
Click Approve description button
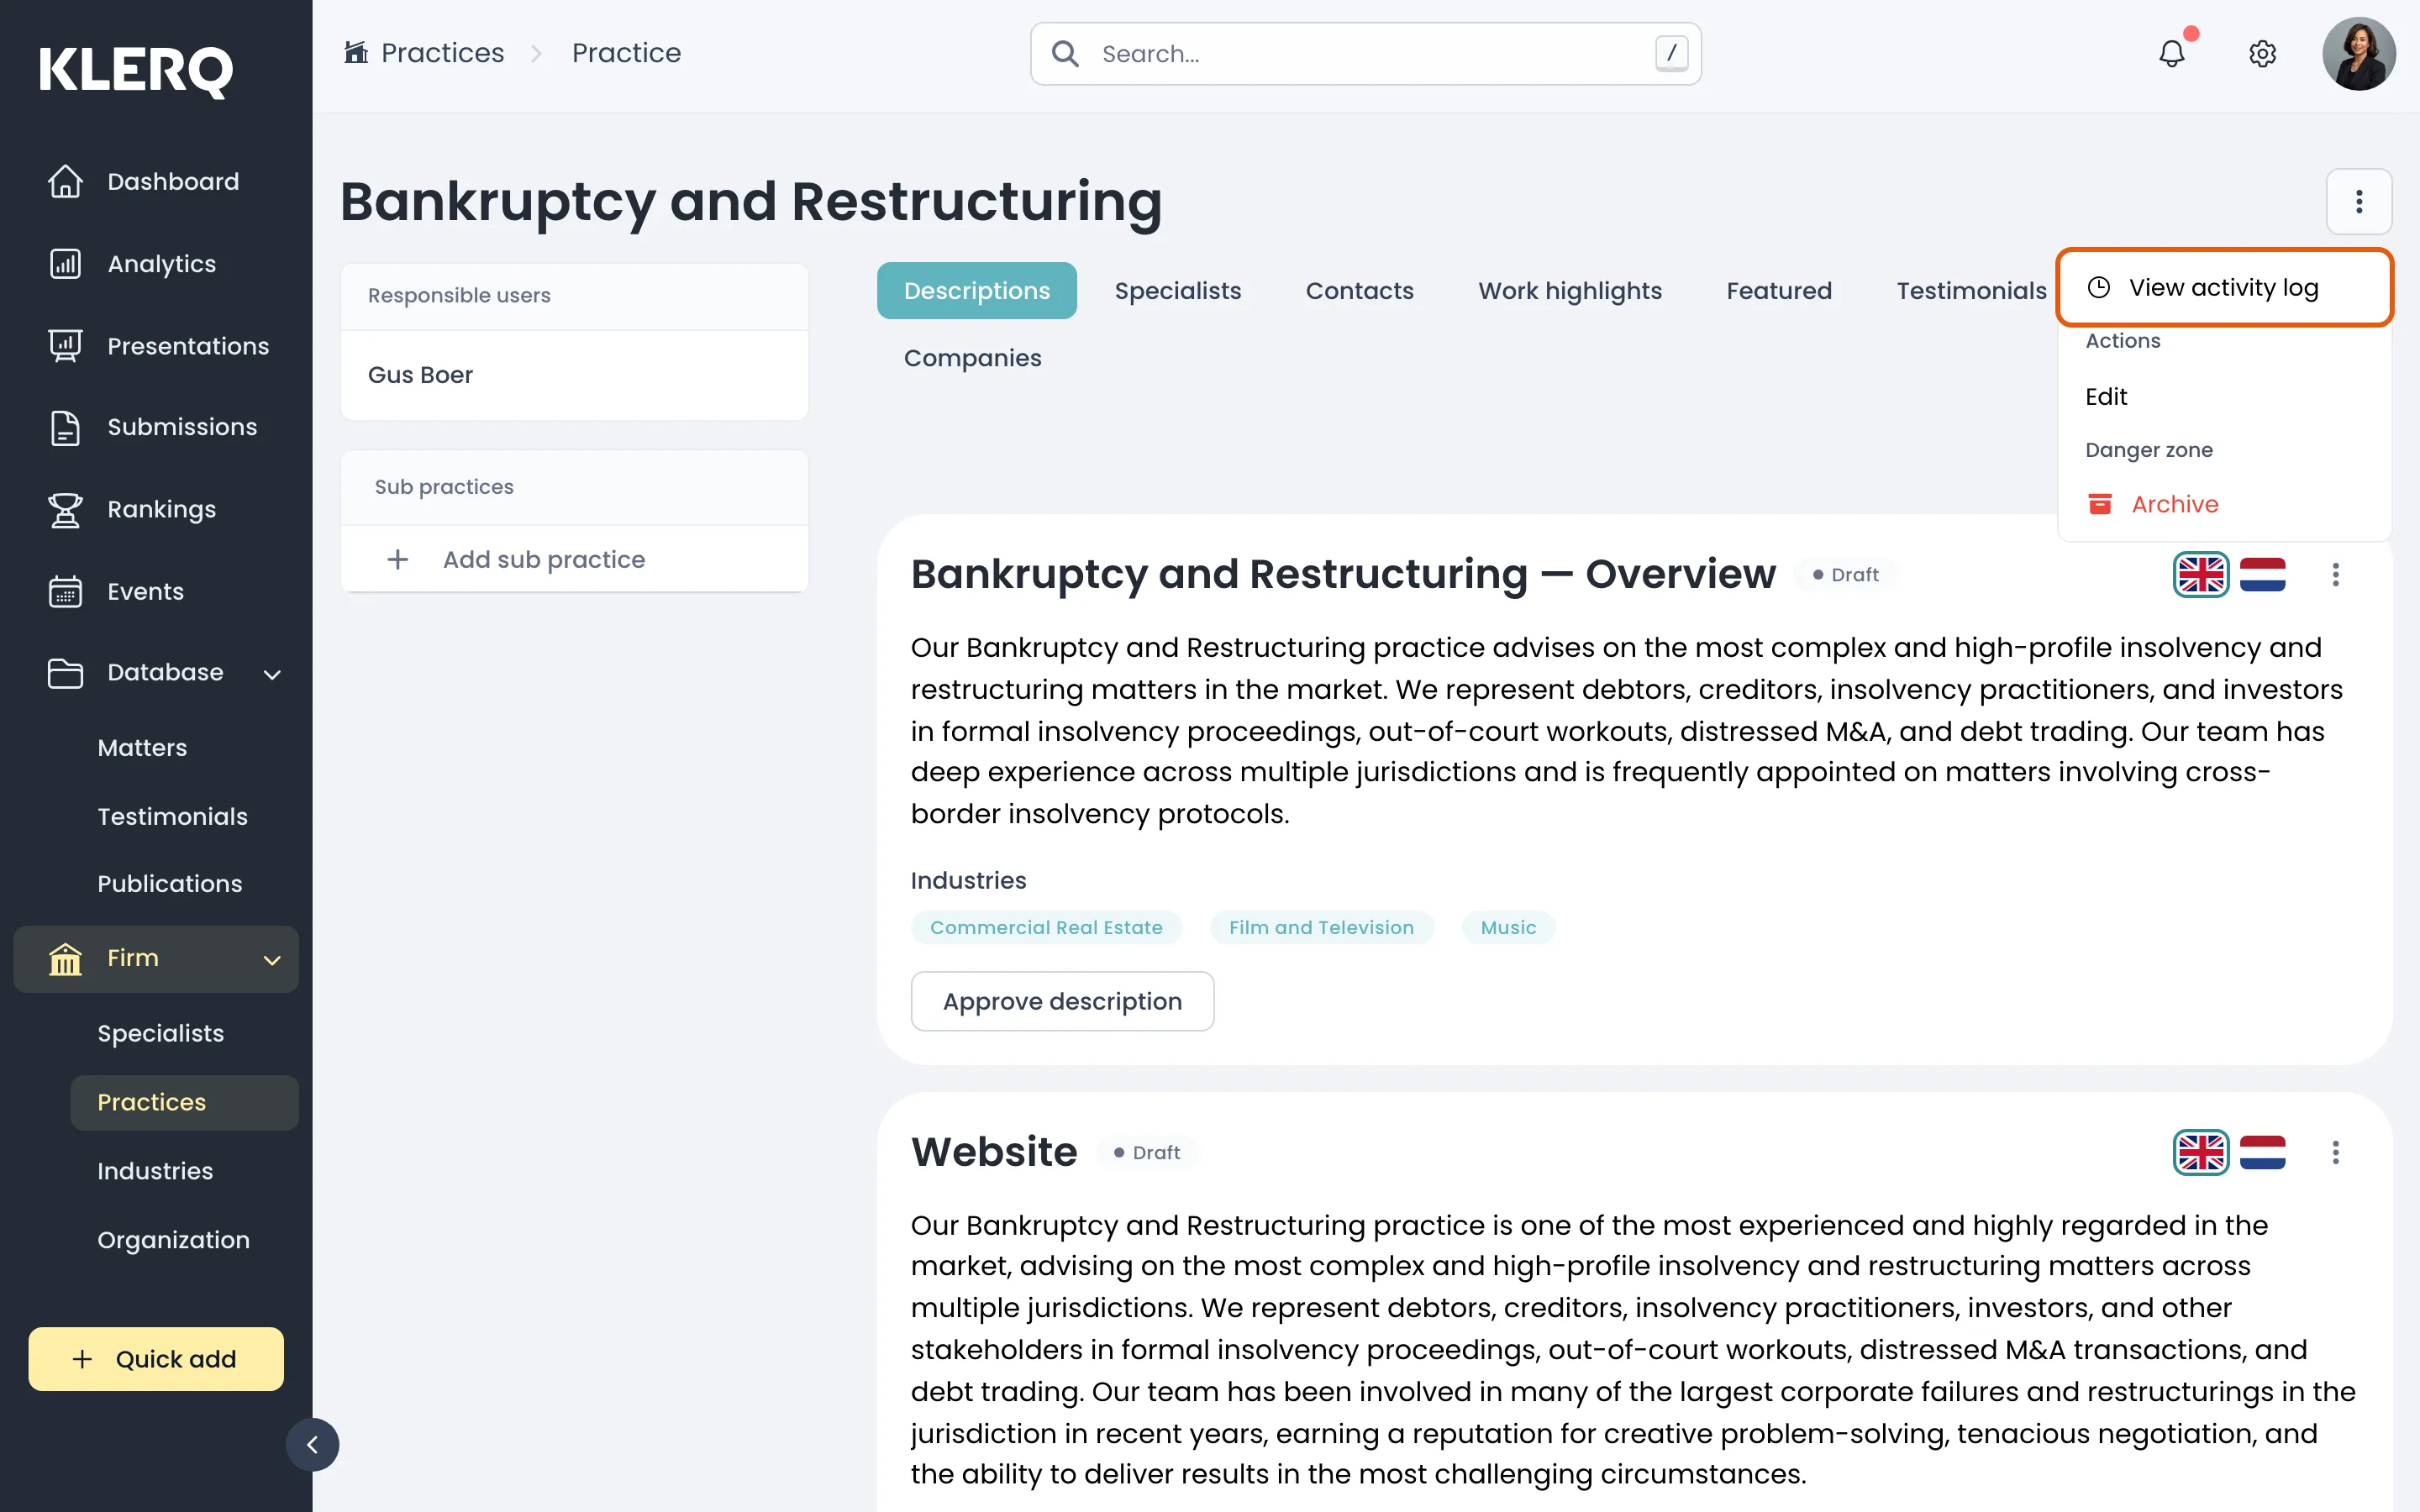(x=1062, y=1001)
